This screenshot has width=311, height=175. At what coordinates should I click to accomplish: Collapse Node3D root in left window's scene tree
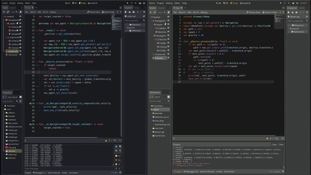click(x=3, y=17)
